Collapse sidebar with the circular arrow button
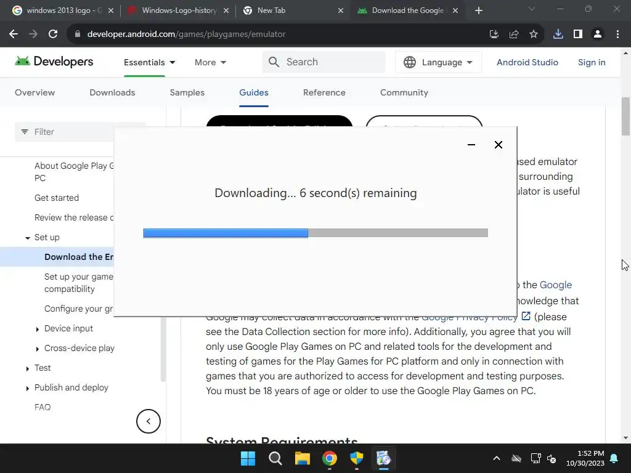Screen dimensions: 631x473 click(149, 421)
